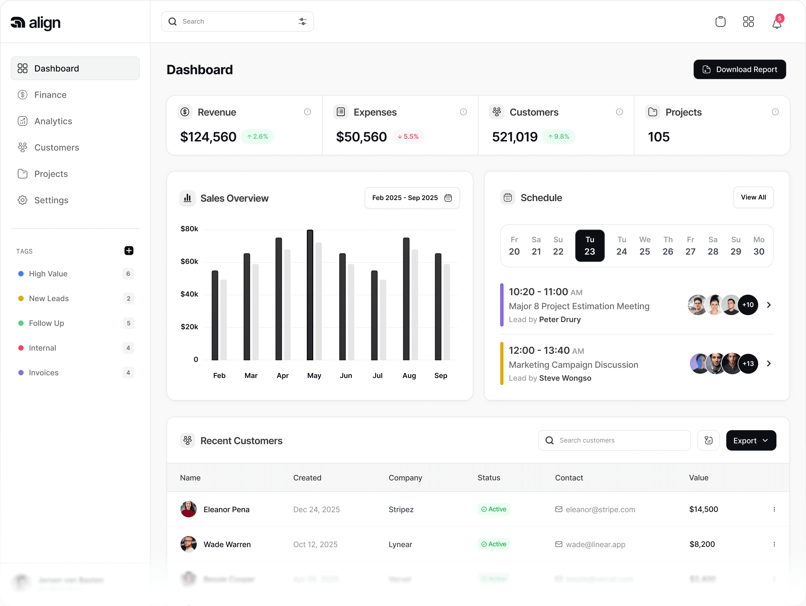Open the clipboard icon in header
This screenshot has height=606, width=806.
pyautogui.click(x=720, y=22)
